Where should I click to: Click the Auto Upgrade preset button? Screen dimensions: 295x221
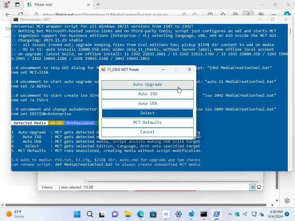[x=147, y=85]
